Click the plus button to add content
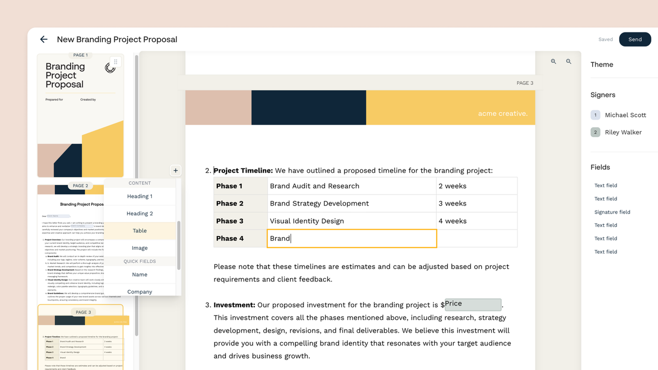 pyautogui.click(x=175, y=170)
